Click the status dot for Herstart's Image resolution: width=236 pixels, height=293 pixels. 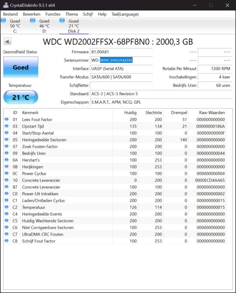7,160
